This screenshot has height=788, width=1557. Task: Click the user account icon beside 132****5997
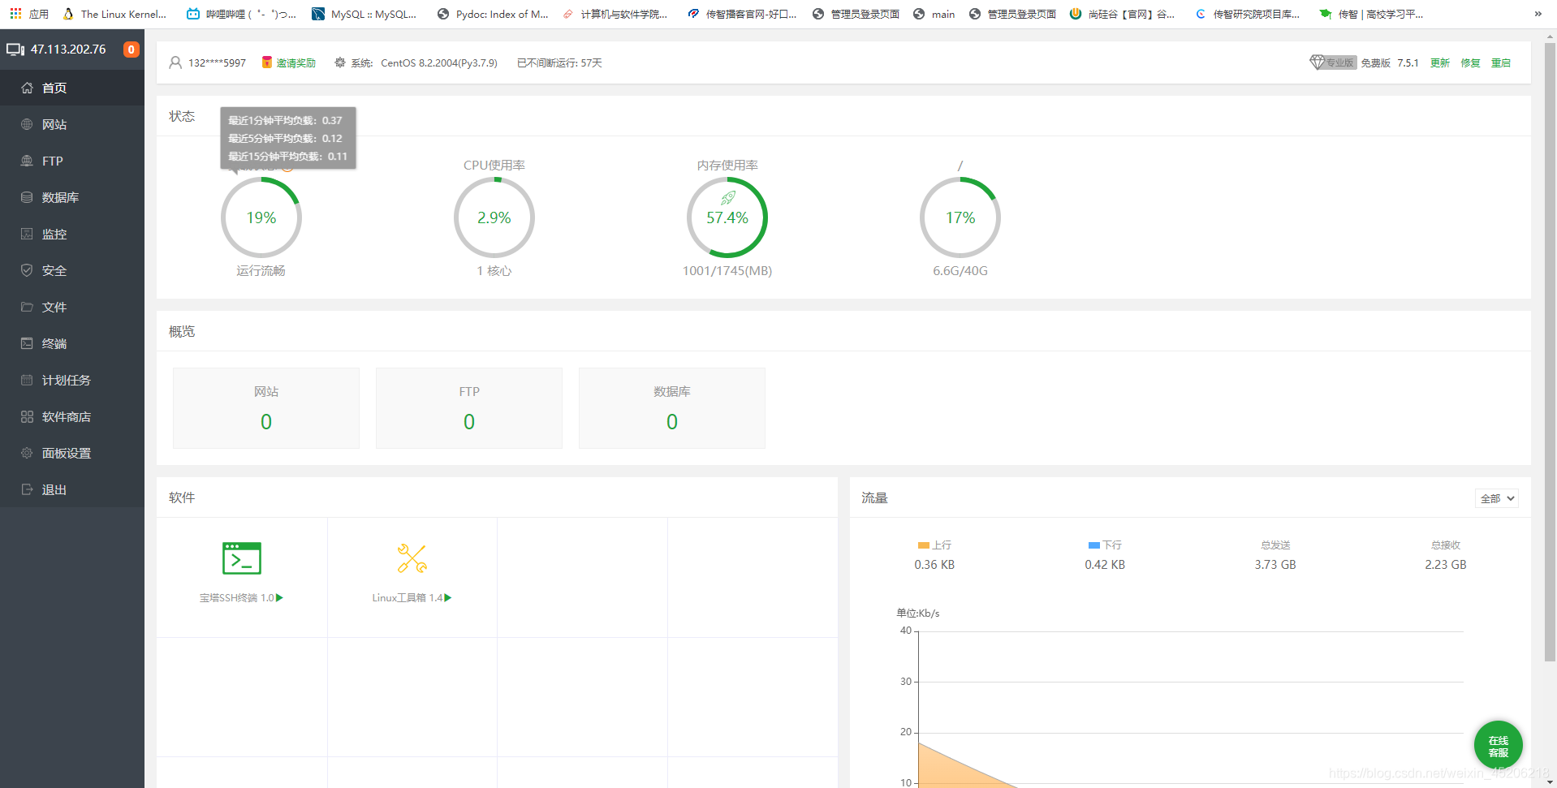pyautogui.click(x=175, y=62)
